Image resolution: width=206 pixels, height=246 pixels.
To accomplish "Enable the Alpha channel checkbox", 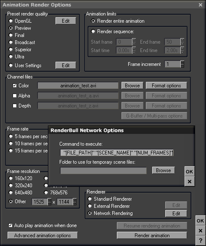I will click(15, 96).
